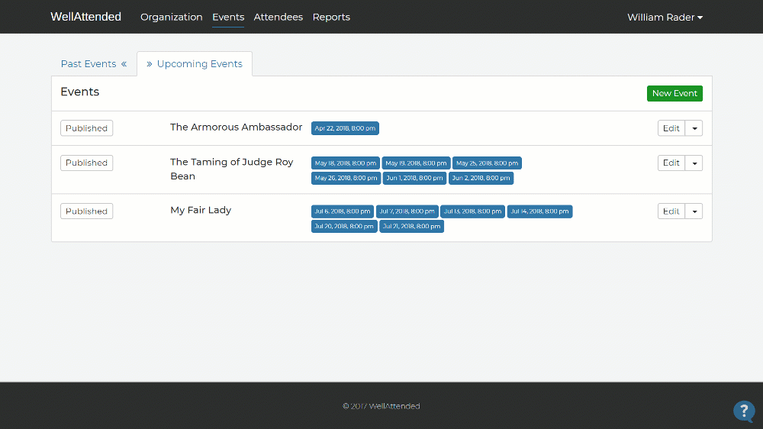Click Published status of My Fair Lady
This screenshot has width=763, height=429.
[87, 211]
